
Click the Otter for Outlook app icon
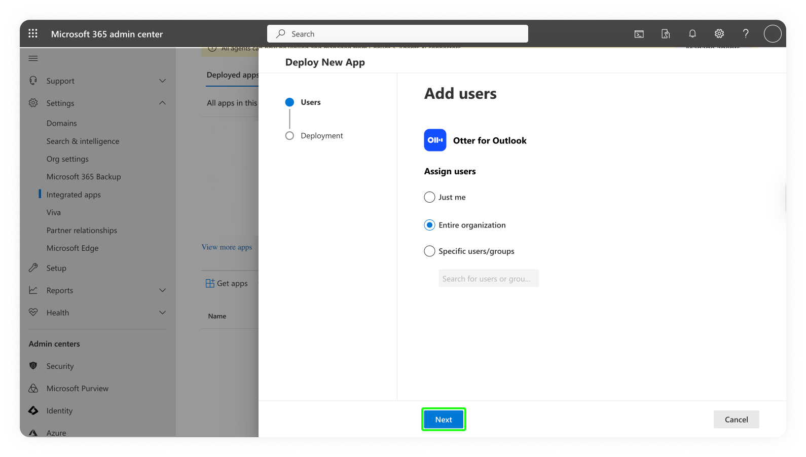[435, 140]
